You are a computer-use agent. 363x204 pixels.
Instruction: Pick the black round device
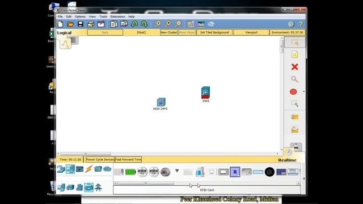[269, 172]
